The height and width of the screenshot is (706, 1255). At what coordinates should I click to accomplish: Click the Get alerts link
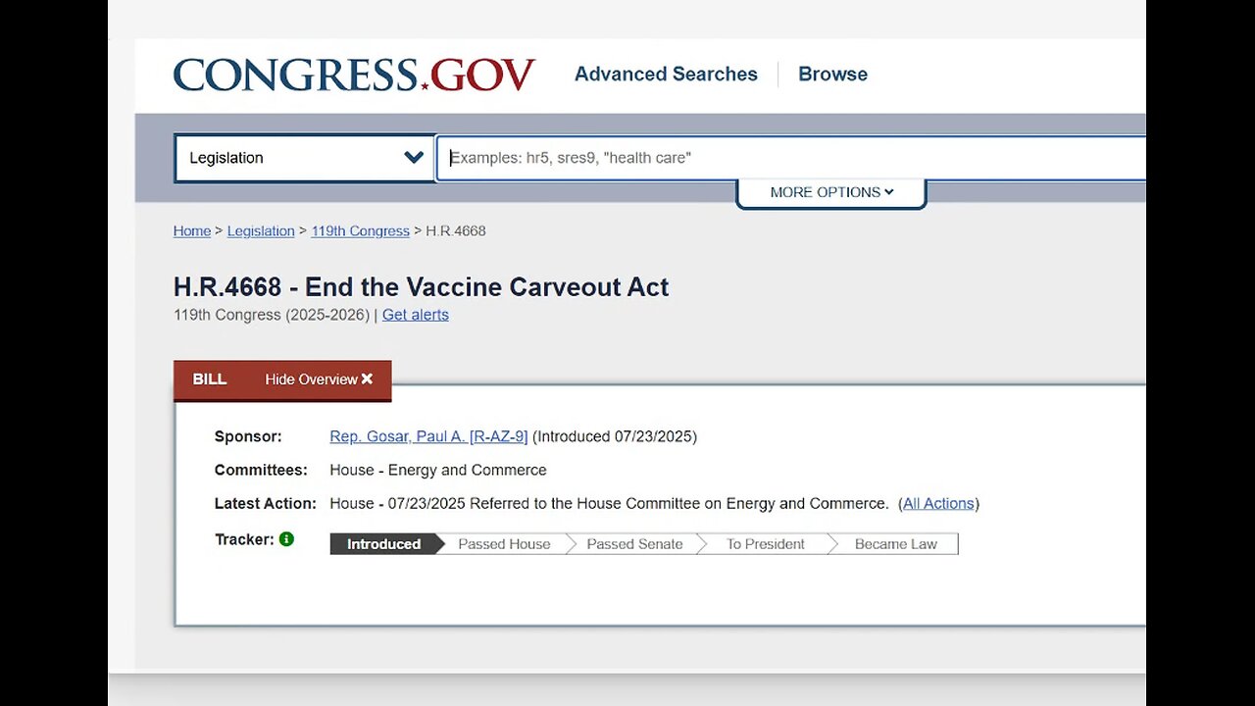point(416,315)
